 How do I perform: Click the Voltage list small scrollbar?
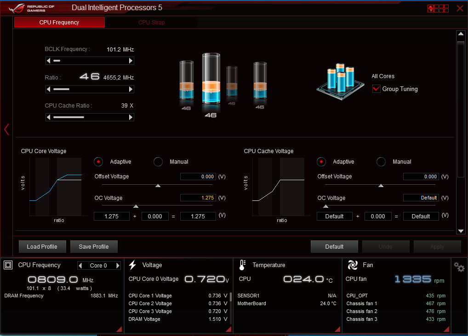231,297
